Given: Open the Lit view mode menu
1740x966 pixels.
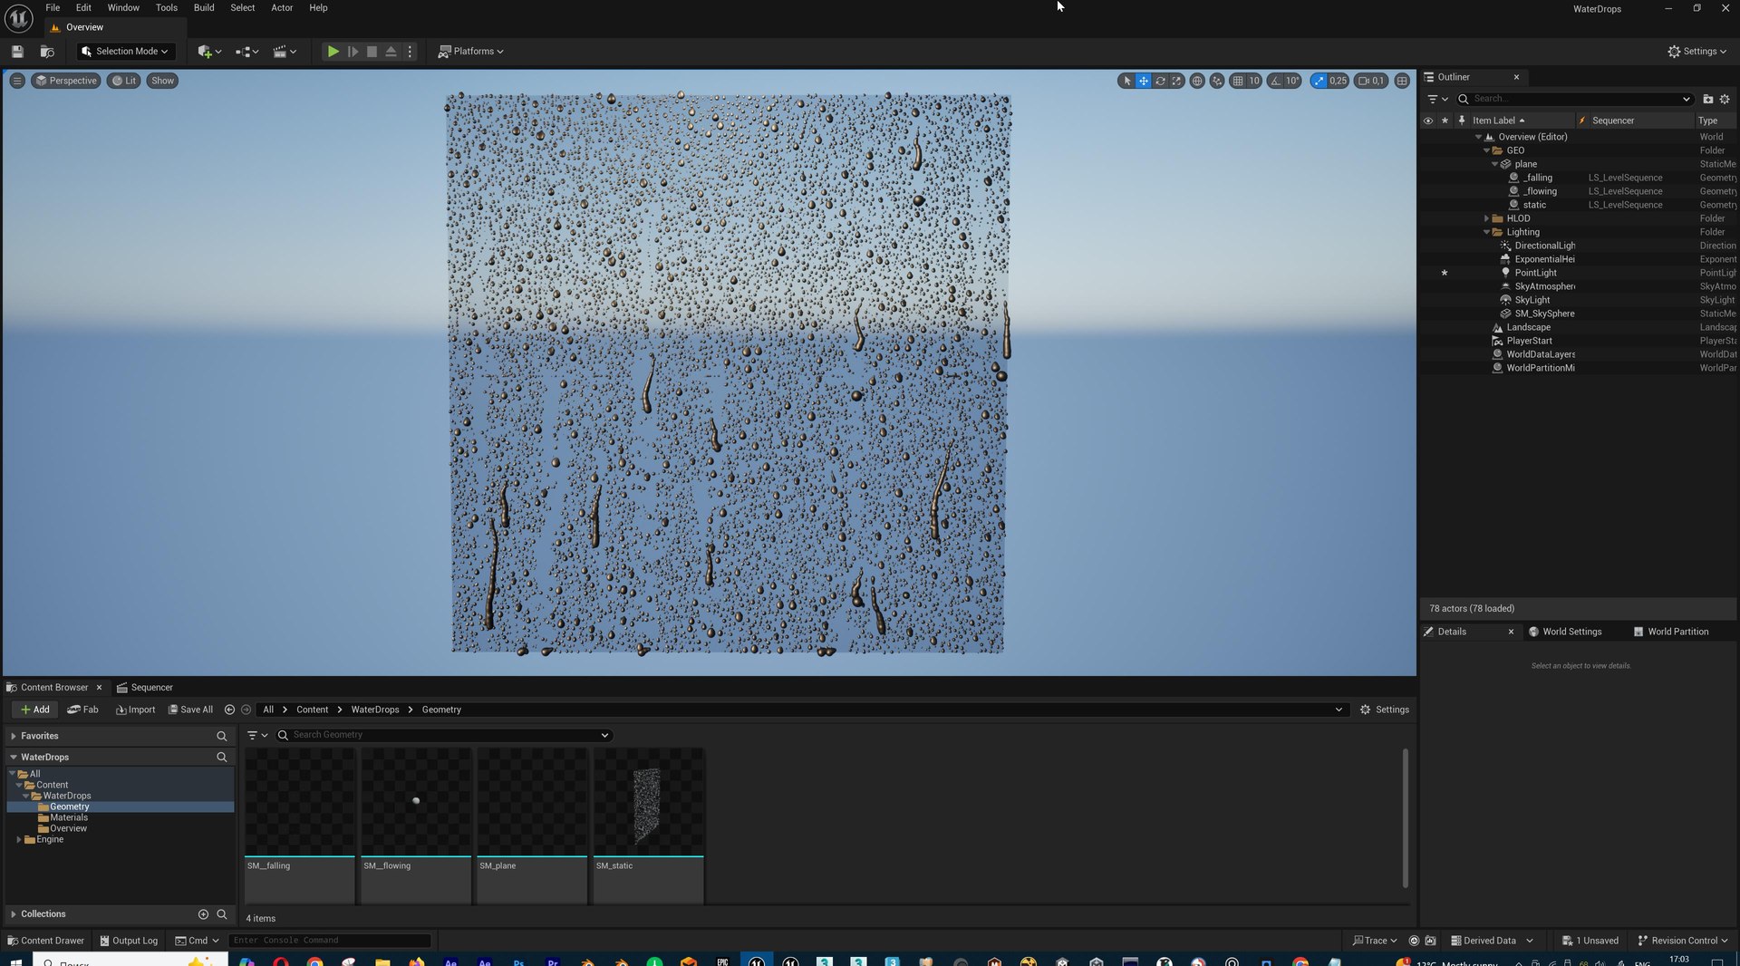Looking at the screenshot, I should (124, 81).
